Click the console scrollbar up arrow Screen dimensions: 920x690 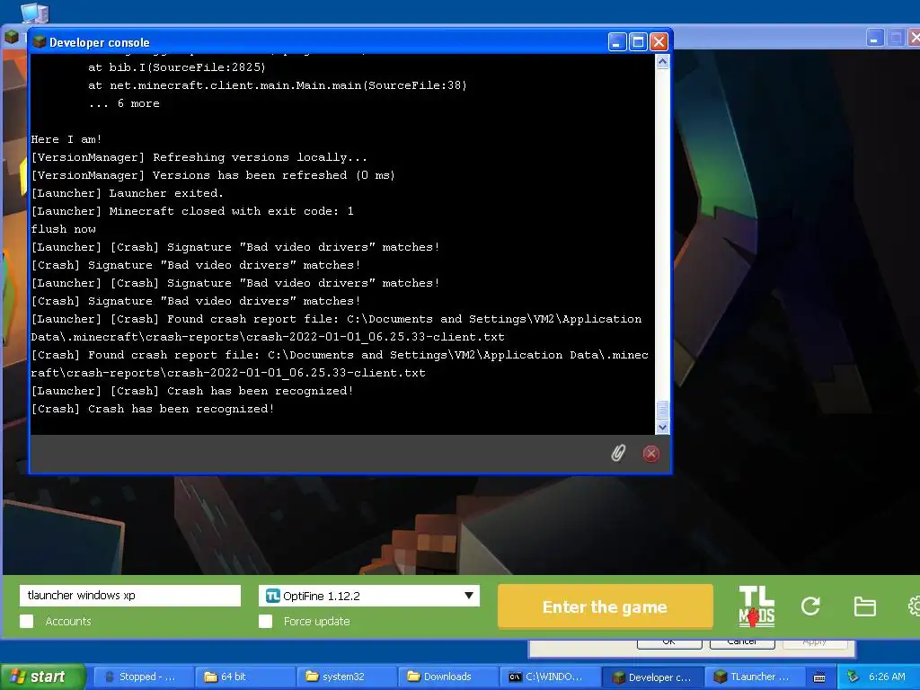[662, 62]
